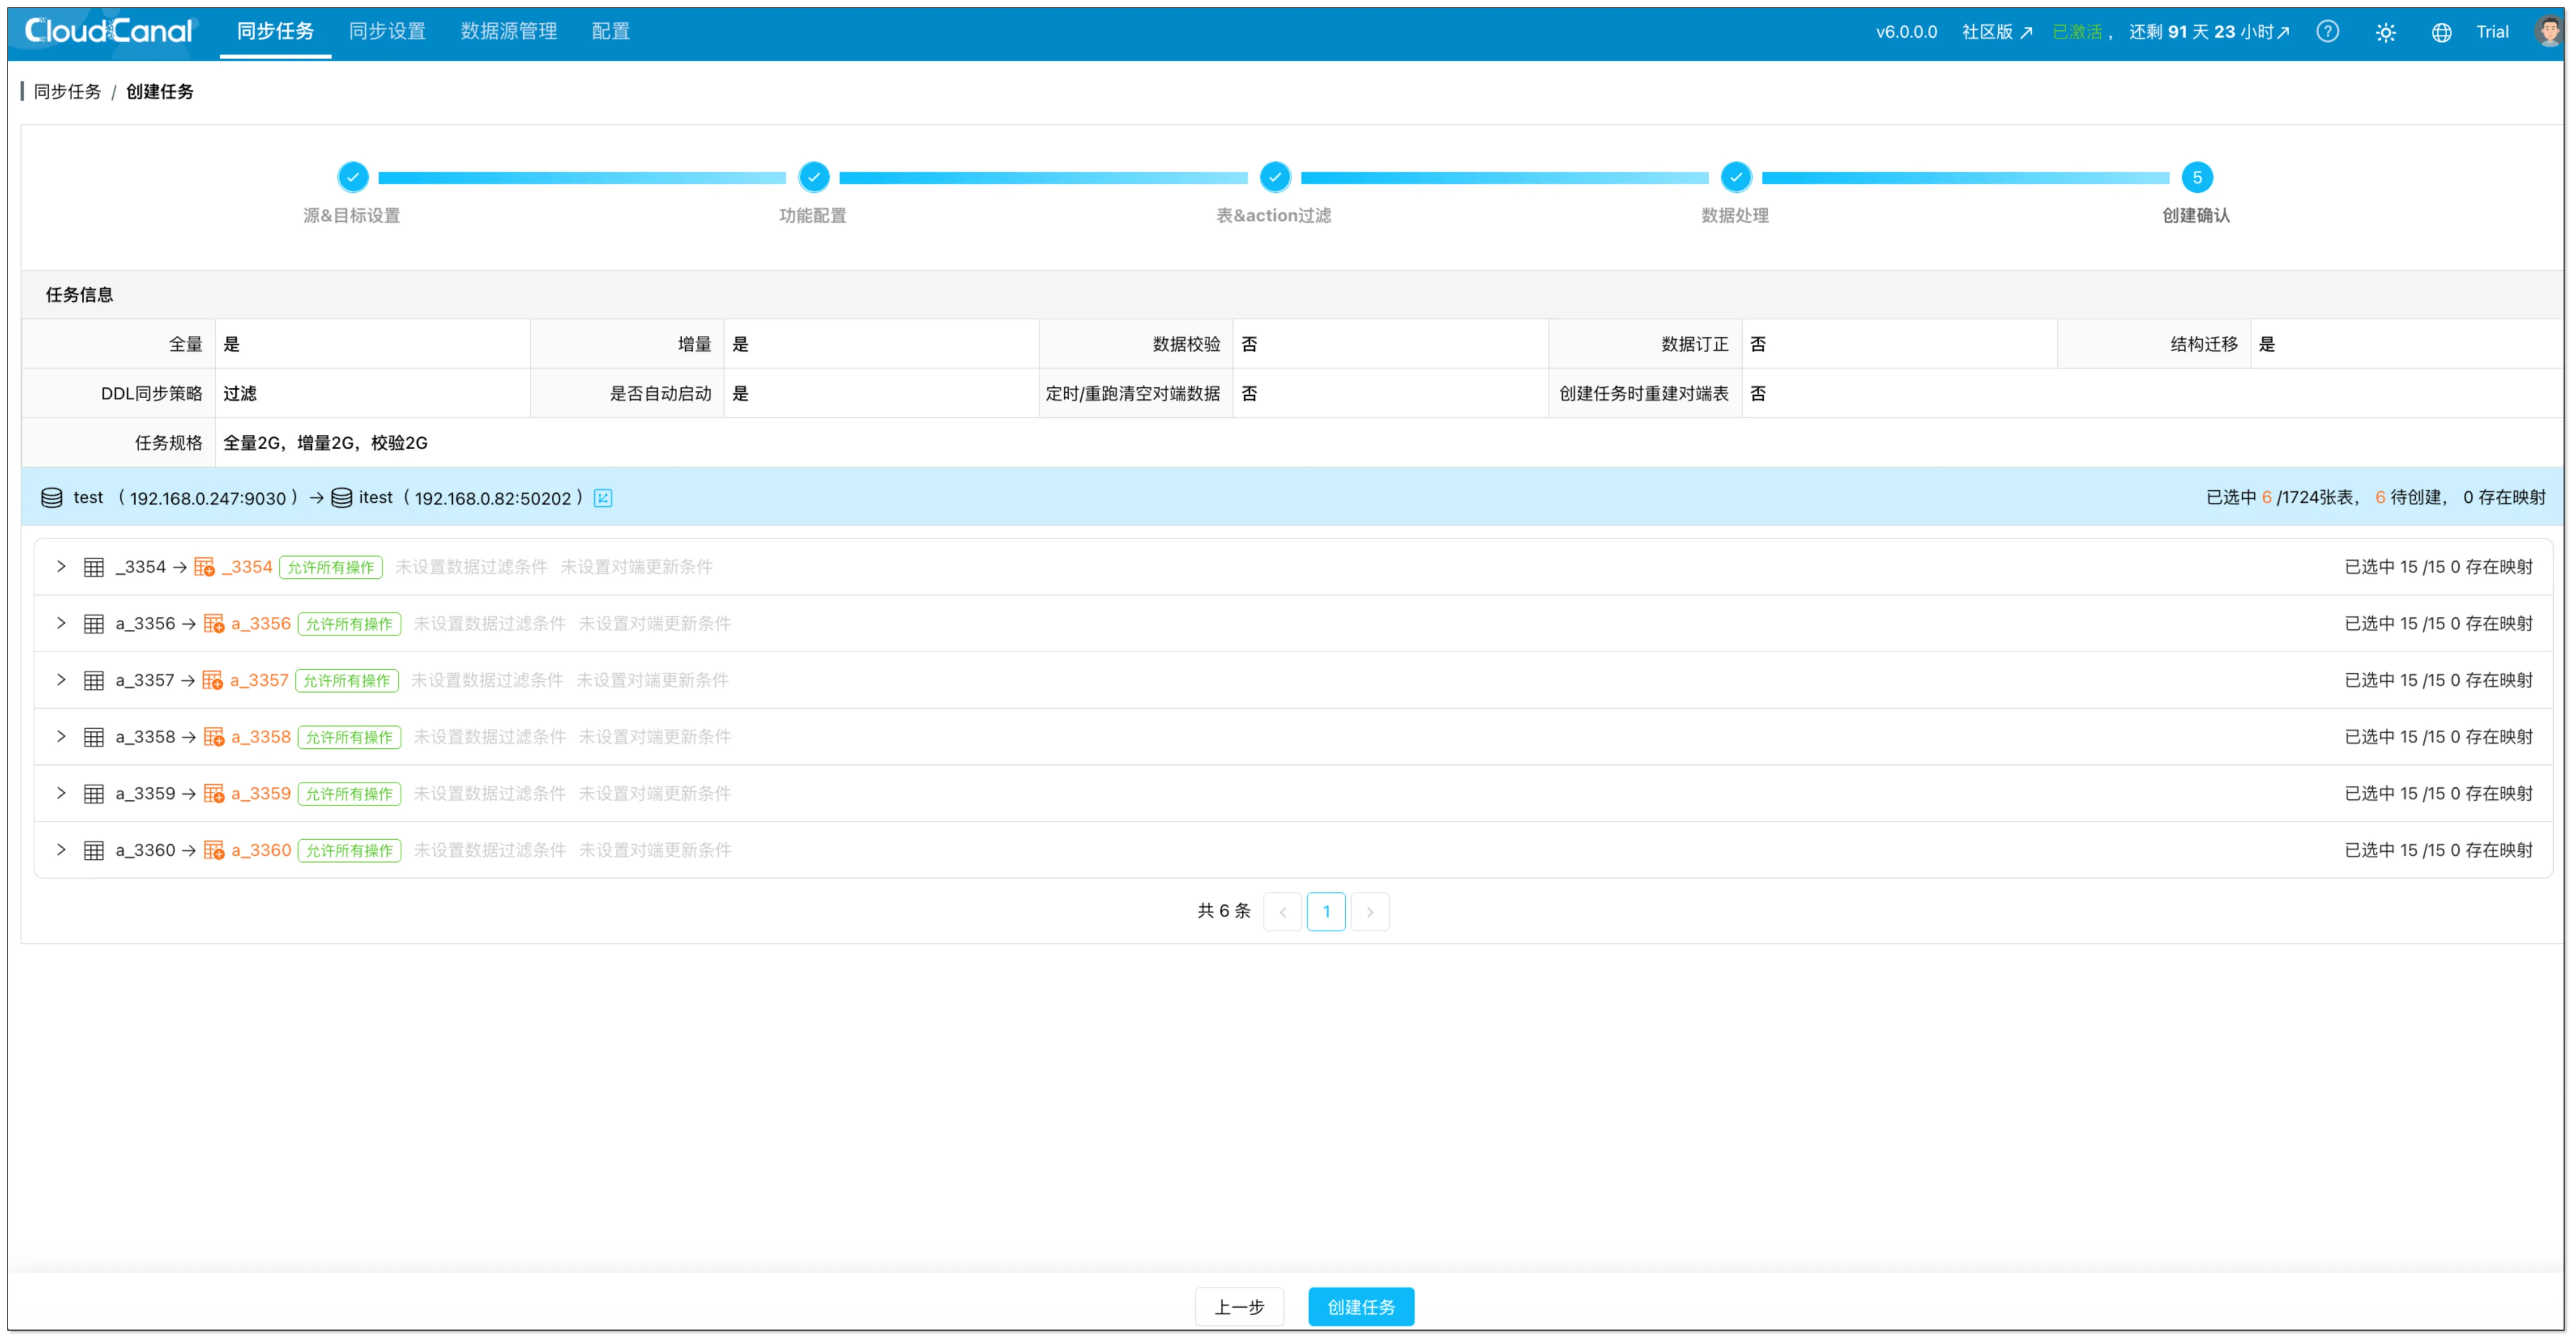2576x1342 pixels.
Task: Click the source table icon for a_3356
Action: [x=94, y=625]
